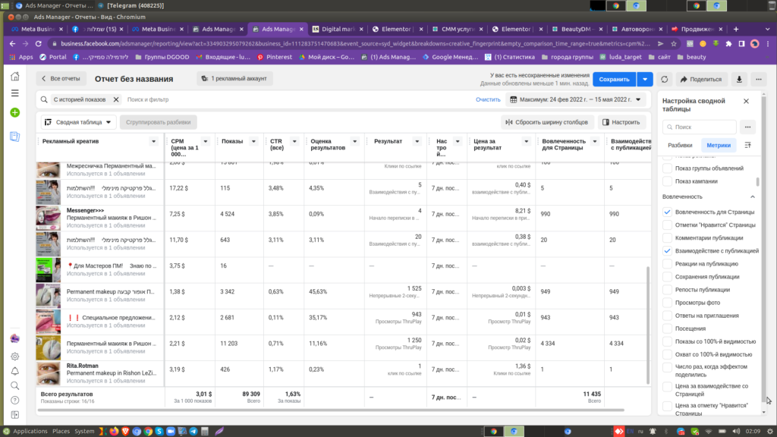This screenshot has width=777, height=437.
Task: Click the green create plus icon
Action: pos(14,112)
